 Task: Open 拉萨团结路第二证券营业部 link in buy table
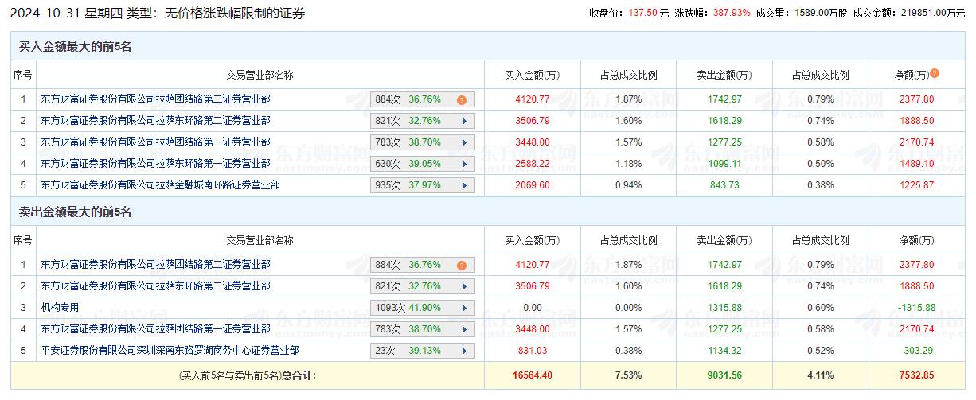(155, 99)
